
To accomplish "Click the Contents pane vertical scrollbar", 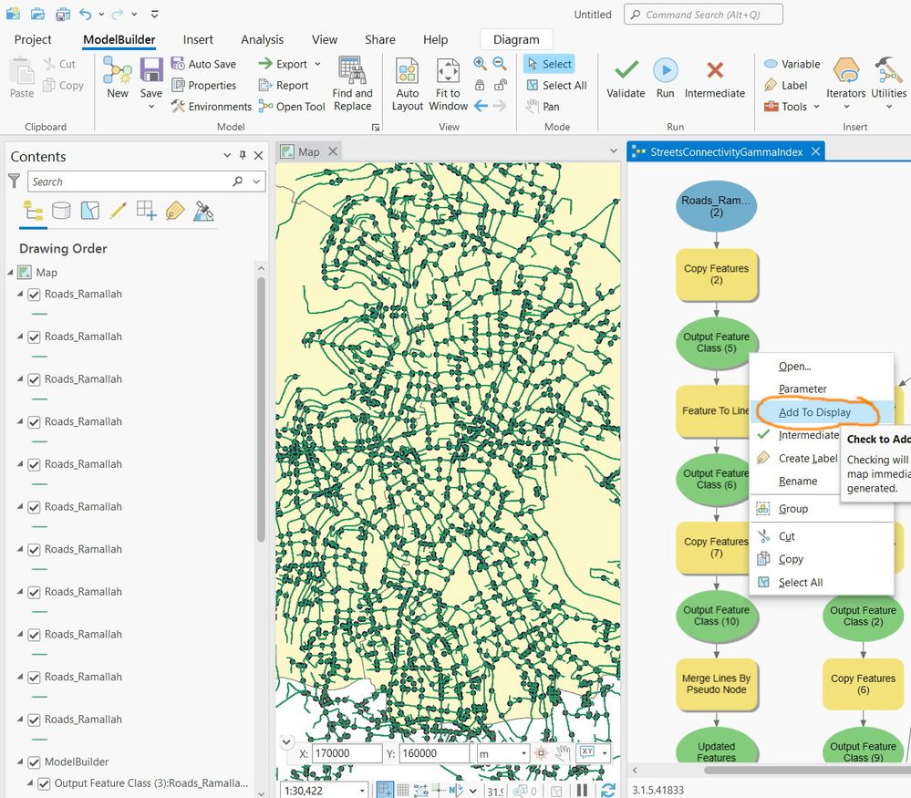I will (x=261, y=410).
